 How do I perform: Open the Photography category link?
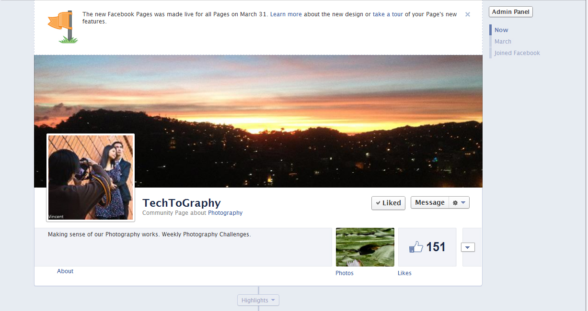point(225,212)
